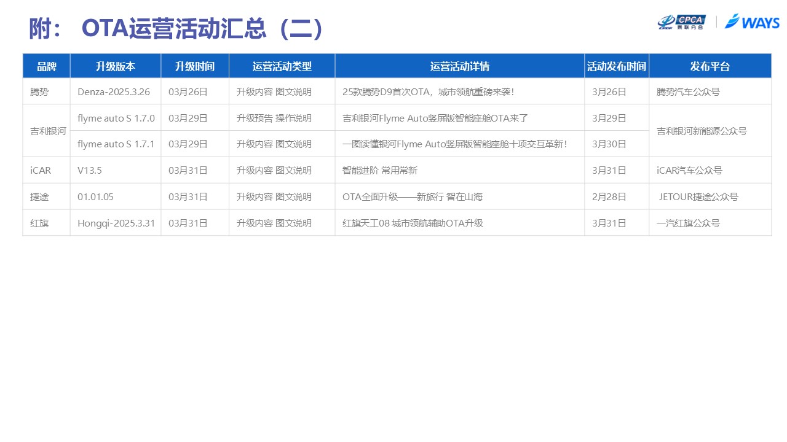Image resolution: width=787 pixels, height=442 pixels.
Task: Select OTA全面升级——新旅行 智在山海 cell
Action: 460,196
